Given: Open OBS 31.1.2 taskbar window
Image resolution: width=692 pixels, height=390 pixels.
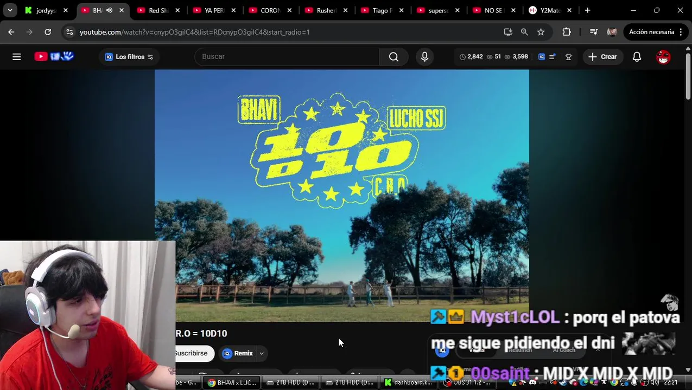Looking at the screenshot, I should (467, 382).
